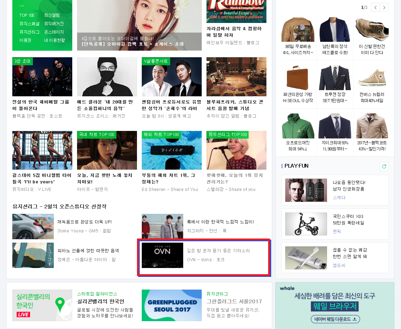Open the 국내 차트 TOP100 thumbnail
Screen dimensions: 401x329
[x=107, y=150]
